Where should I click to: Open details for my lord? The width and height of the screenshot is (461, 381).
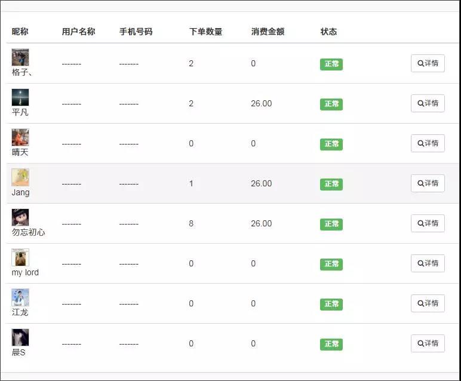tap(428, 263)
